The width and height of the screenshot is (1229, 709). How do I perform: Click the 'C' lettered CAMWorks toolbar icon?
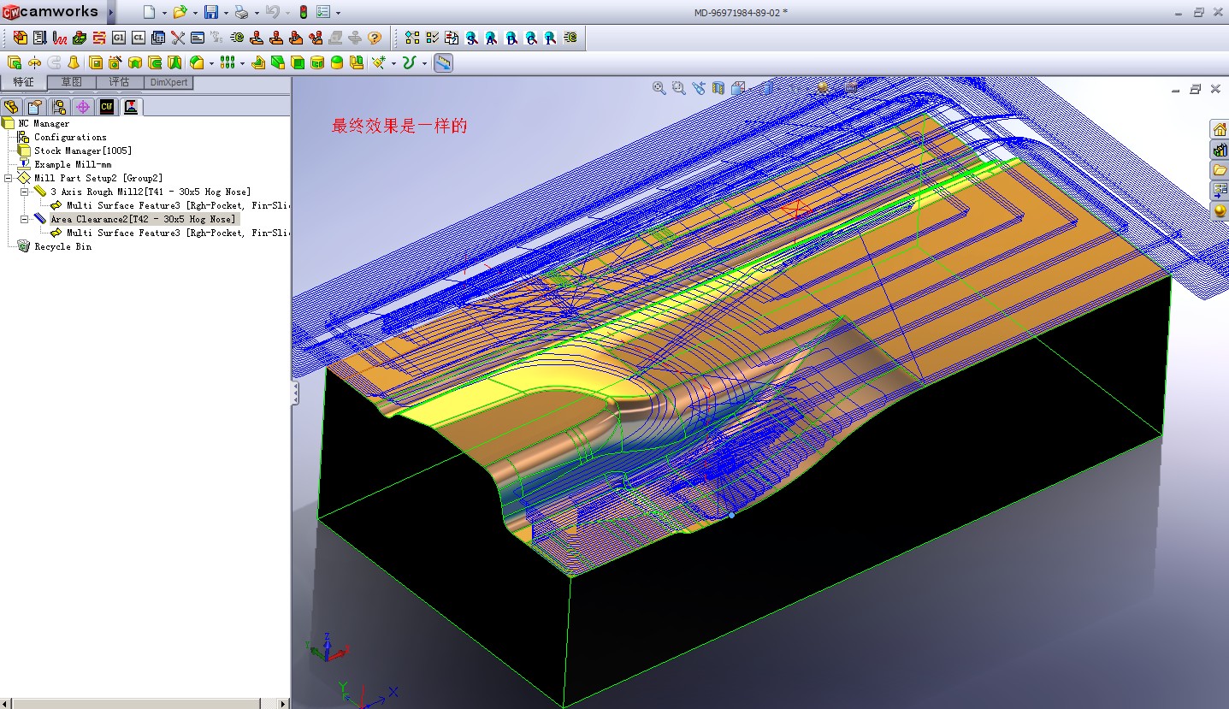531,38
